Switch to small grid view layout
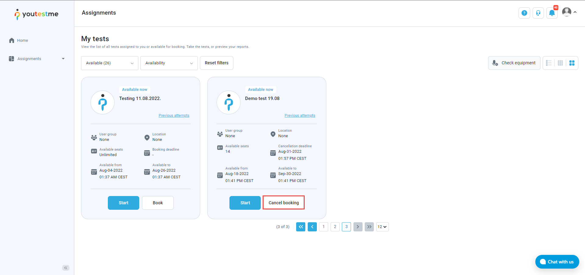Image resolution: width=585 pixels, height=275 pixels. click(x=560, y=63)
